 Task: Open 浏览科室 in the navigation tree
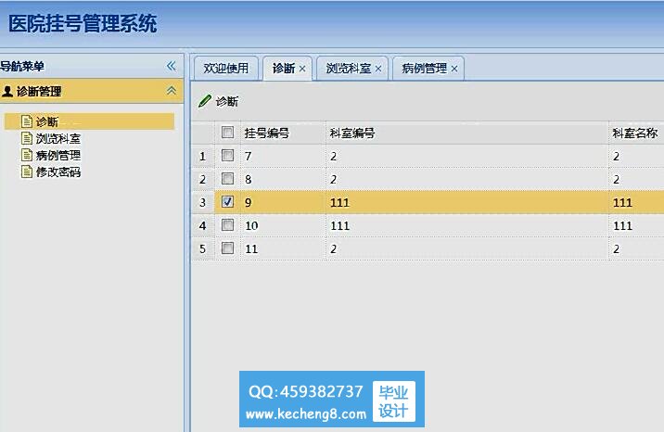coord(58,138)
